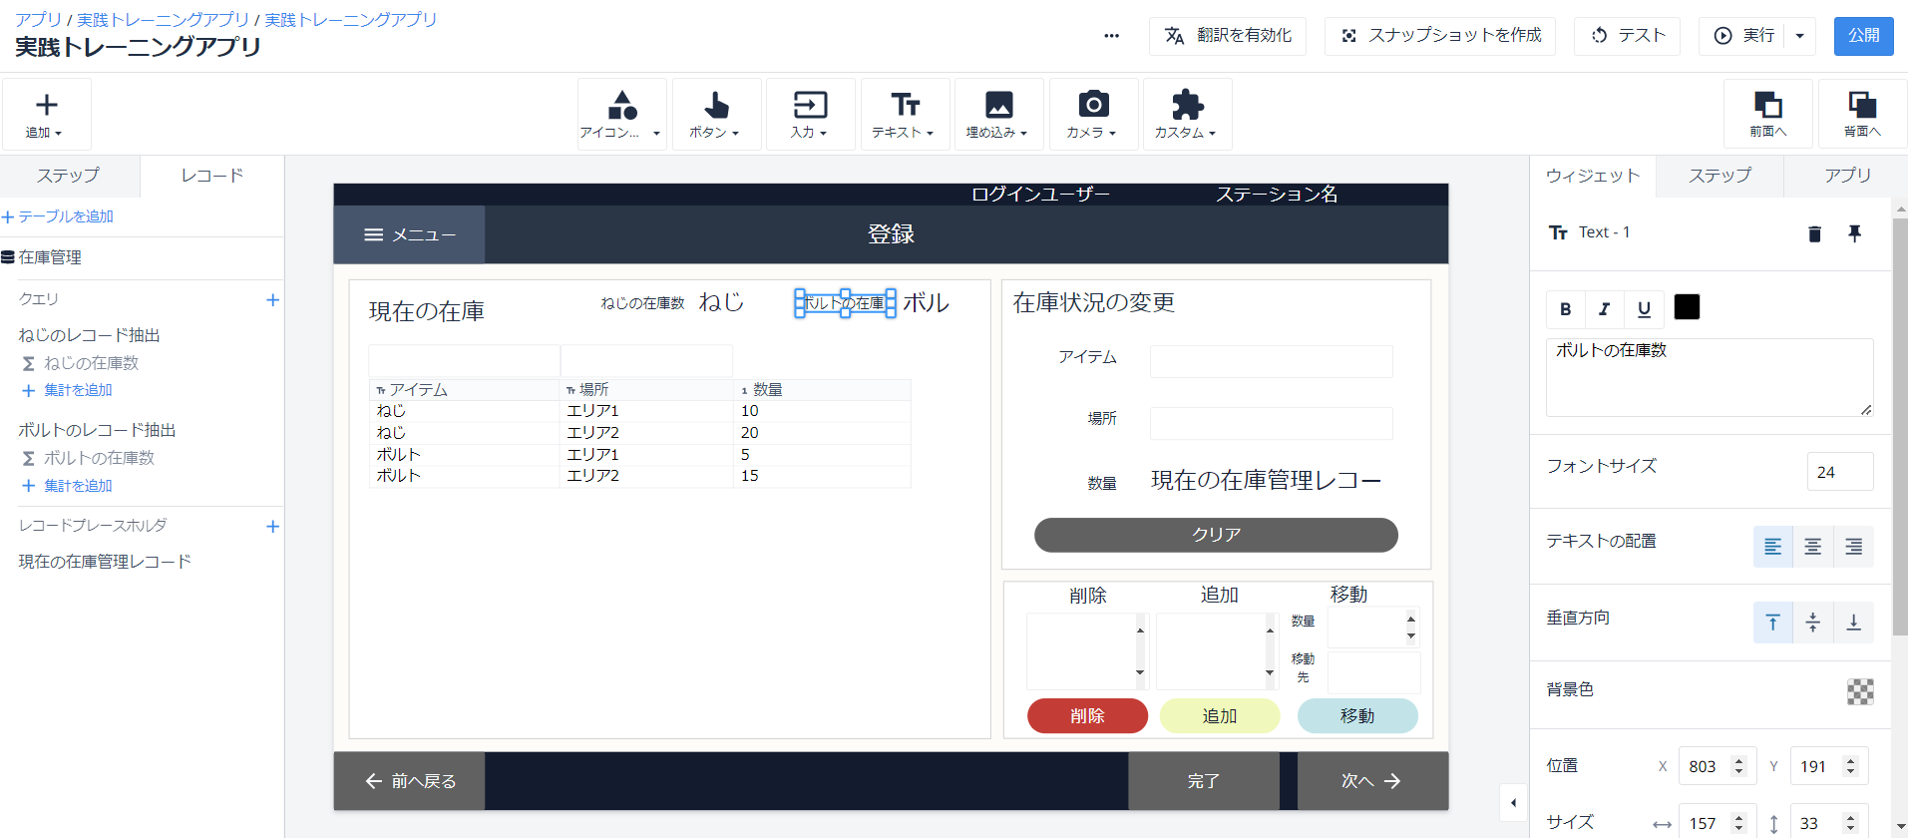This screenshot has height=838, width=1908.
Task: Step up the 数量 number input
Action: pyautogui.click(x=1410, y=620)
